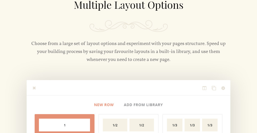Screen dimensions: 257x133
Task: Open settings with the gear icon
Action: pos(223,88)
